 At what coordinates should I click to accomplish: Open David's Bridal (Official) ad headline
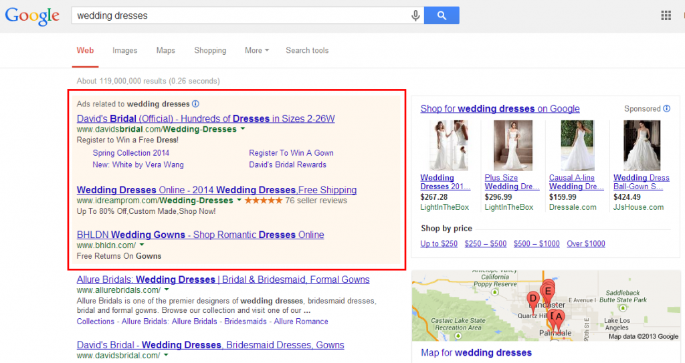coord(206,118)
